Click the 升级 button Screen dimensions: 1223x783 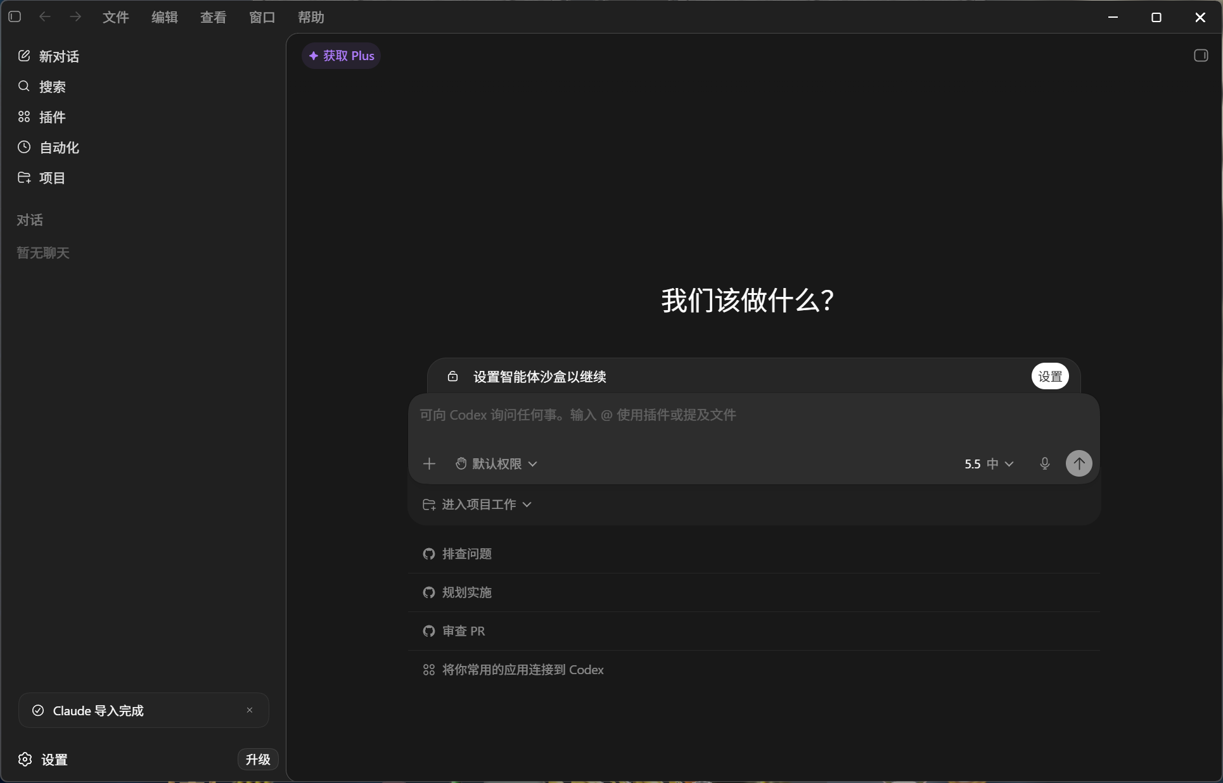(x=258, y=760)
